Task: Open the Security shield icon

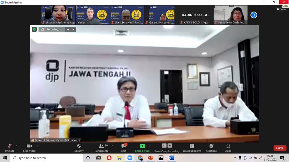Action: tap(79, 146)
